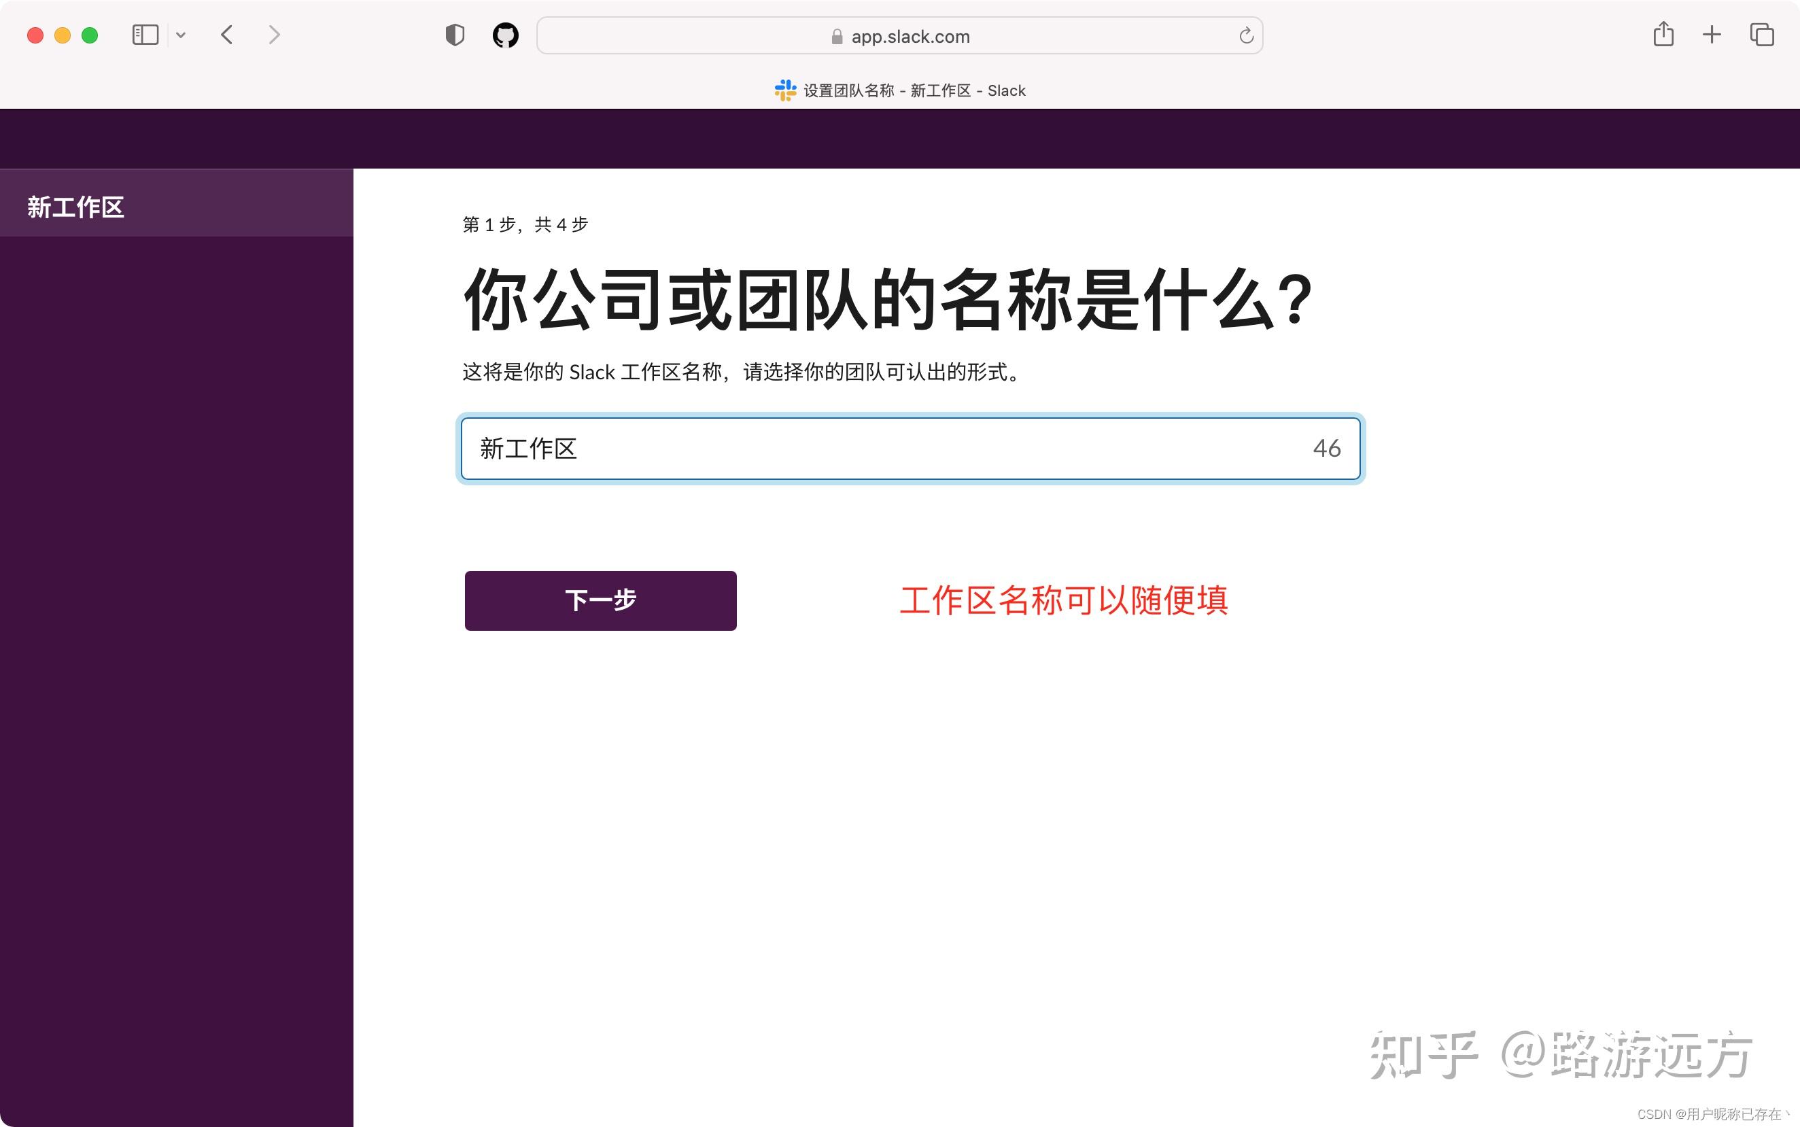Click the Safari sidebar toggle icon
This screenshot has width=1800, height=1127.
(145, 35)
